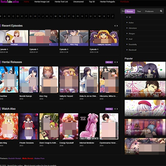Screen dimensions: 166x166
Task: Filter titles by letter P
Action: click(69, 16)
